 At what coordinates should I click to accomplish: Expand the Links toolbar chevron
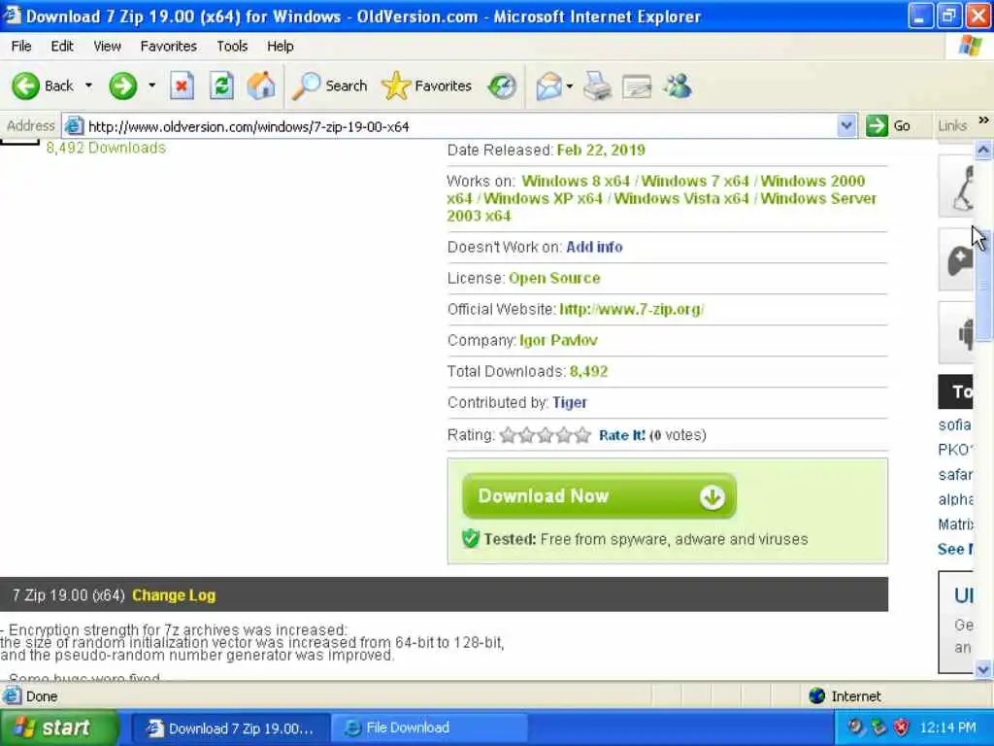[x=983, y=120]
